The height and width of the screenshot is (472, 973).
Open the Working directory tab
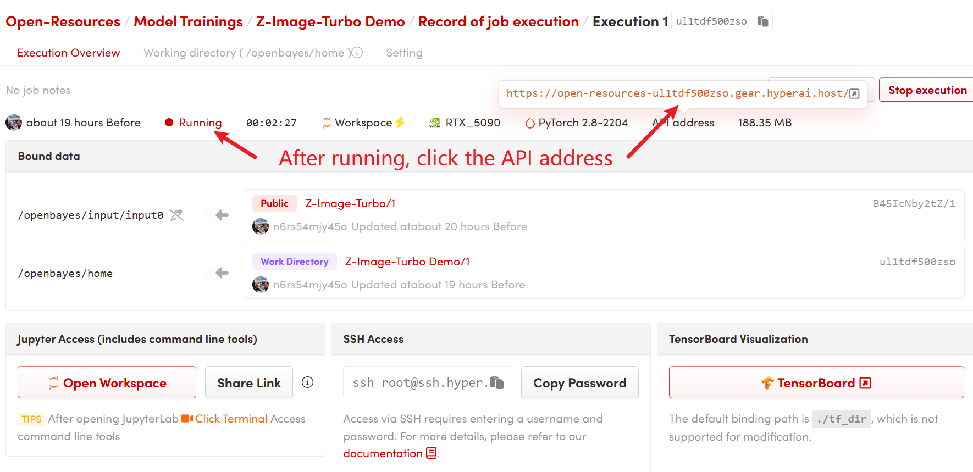pos(244,53)
